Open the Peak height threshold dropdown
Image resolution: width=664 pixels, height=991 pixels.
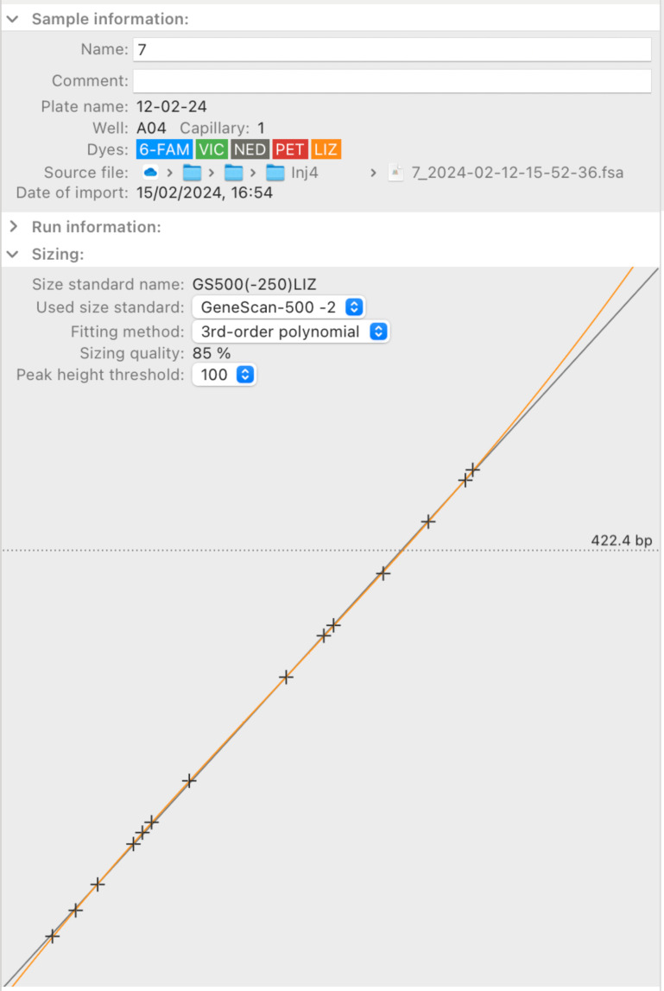point(224,375)
